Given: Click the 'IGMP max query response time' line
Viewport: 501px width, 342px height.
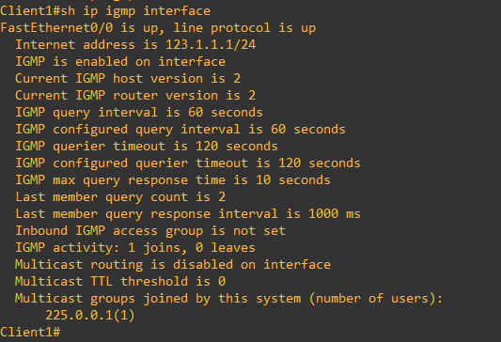Looking at the screenshot, I should coord(173,180).
